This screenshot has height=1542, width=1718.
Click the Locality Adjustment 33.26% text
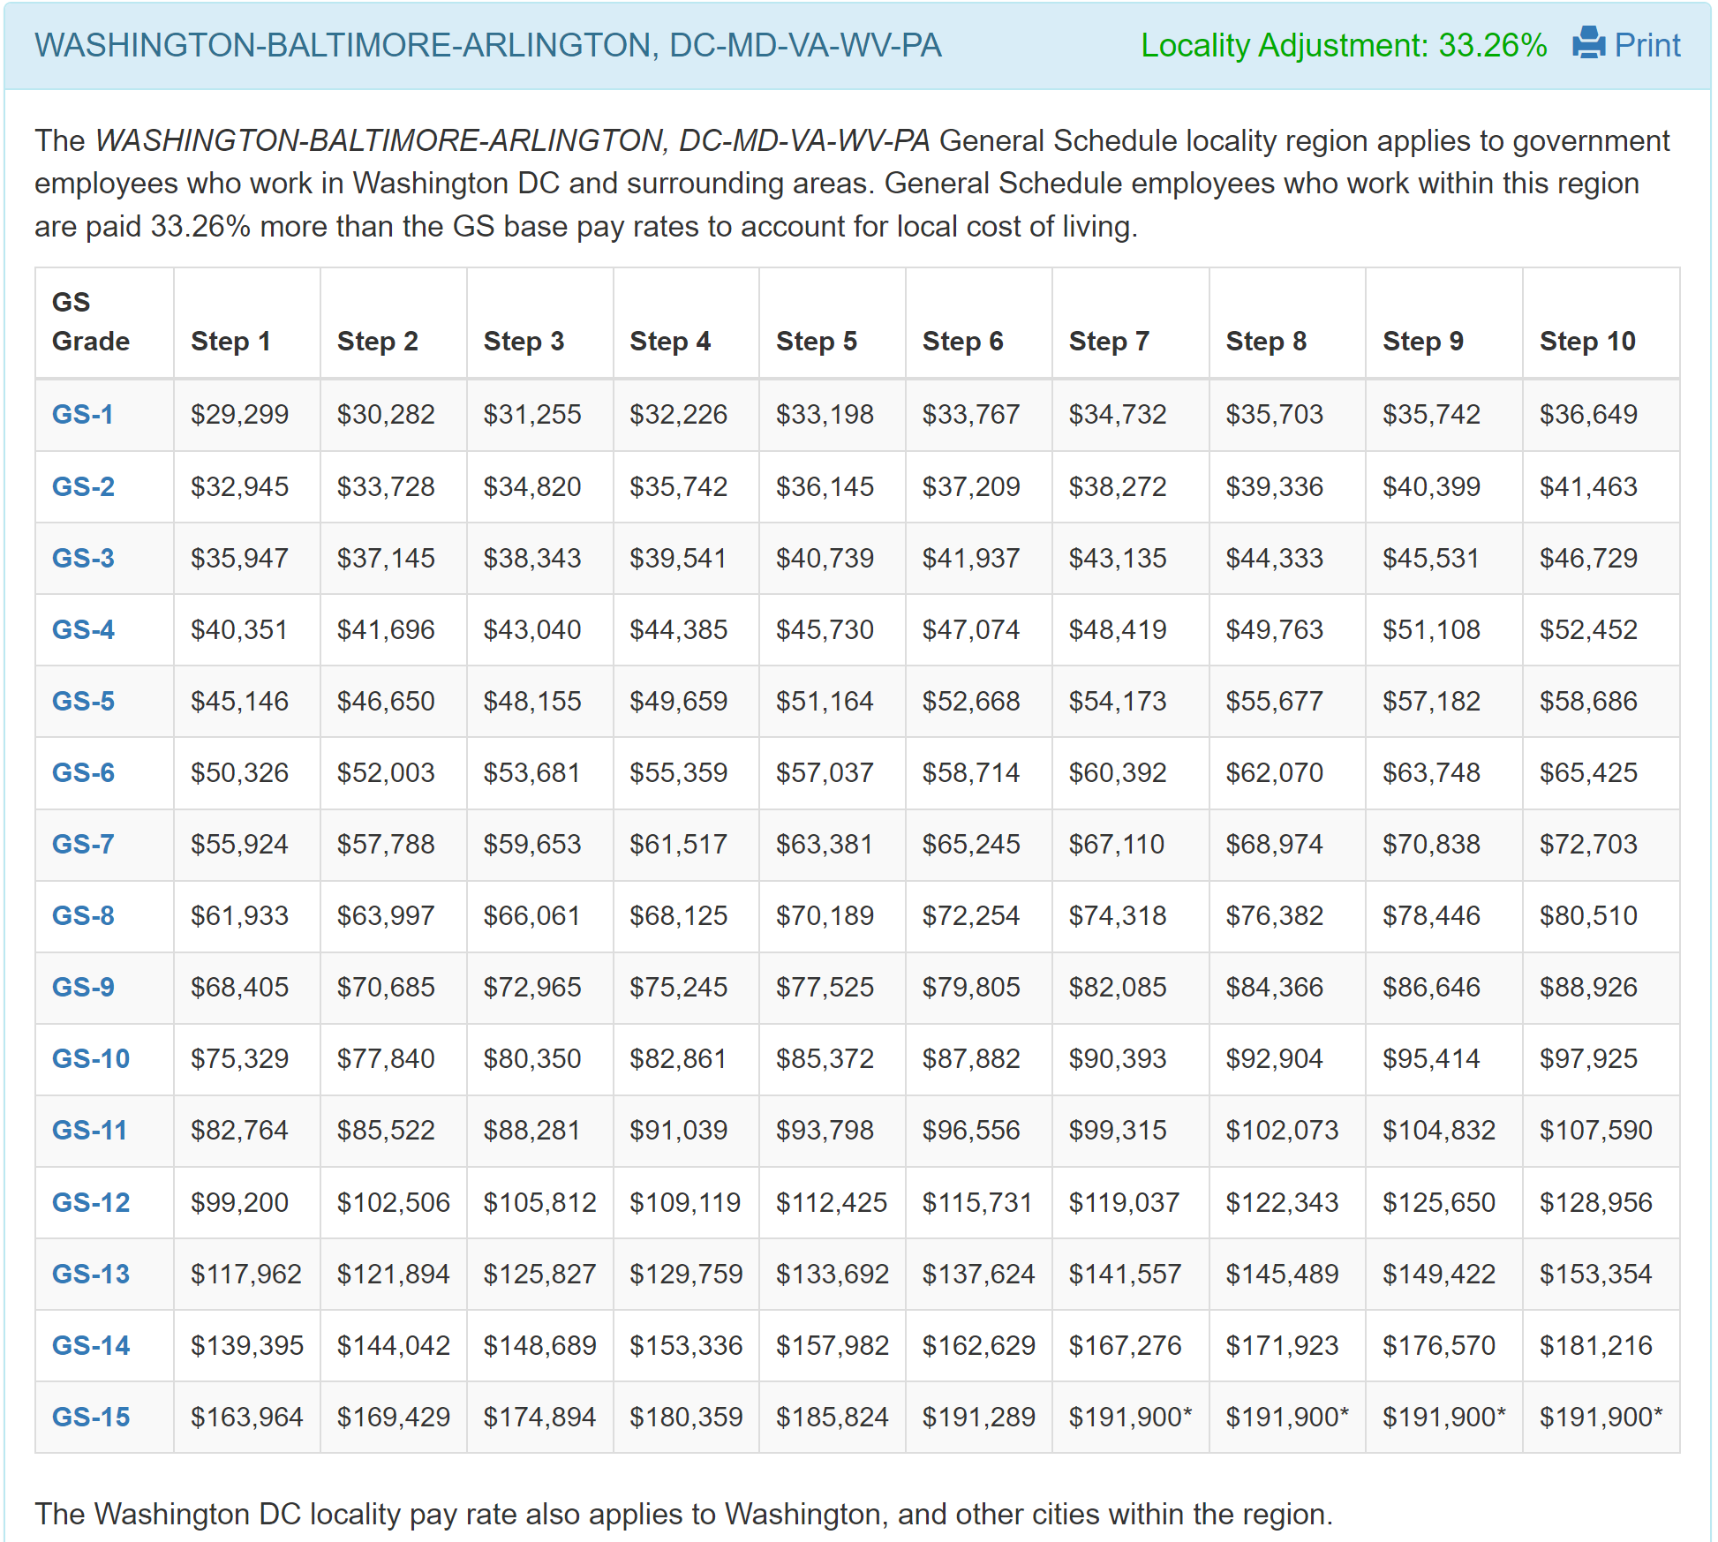coord(1343,45)
